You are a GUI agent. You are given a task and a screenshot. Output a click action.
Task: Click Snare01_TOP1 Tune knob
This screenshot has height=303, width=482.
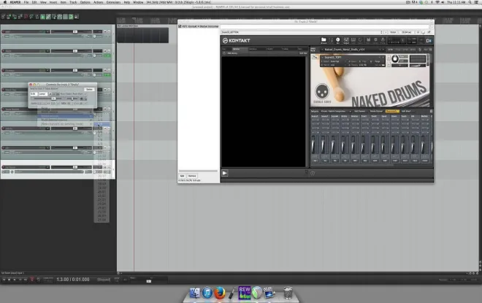(x=395, y=58)
